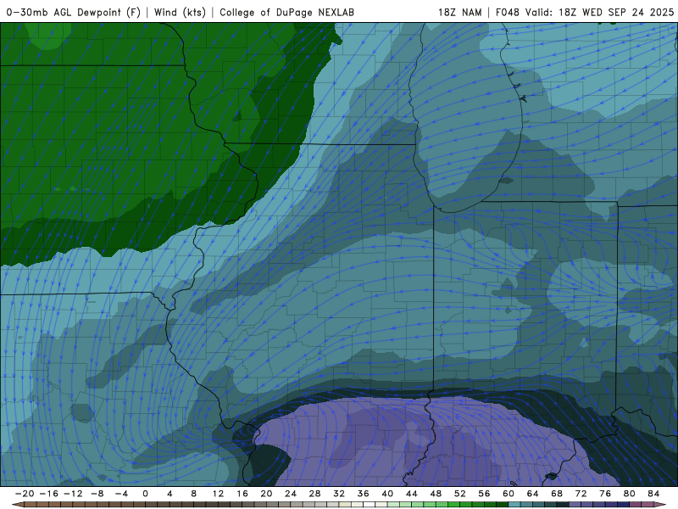
Task: Click the -12 value on the dewpoint scale
Action: coord(73,494)
